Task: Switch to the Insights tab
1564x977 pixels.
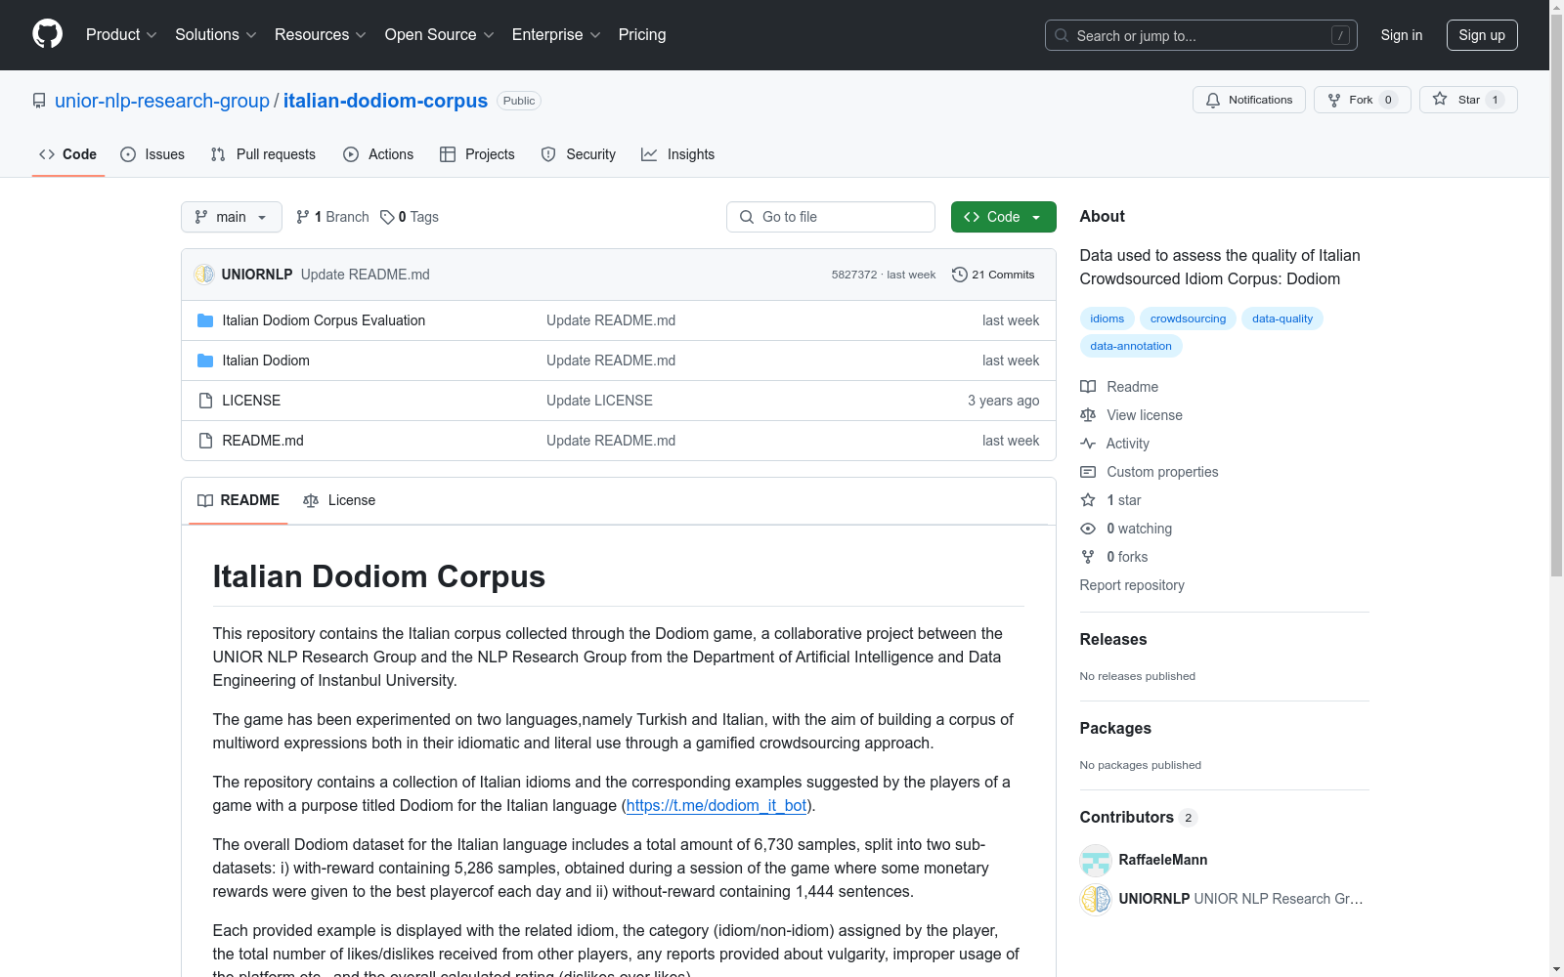Action: (x=678, y=154)
